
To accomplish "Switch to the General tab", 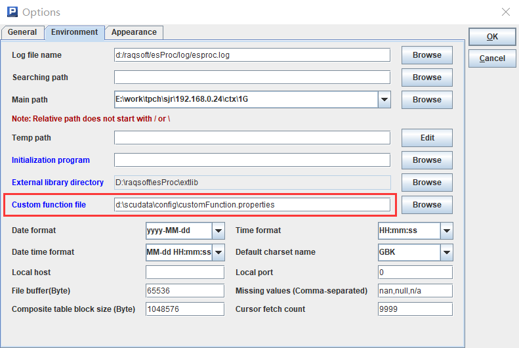I will 22,32.
